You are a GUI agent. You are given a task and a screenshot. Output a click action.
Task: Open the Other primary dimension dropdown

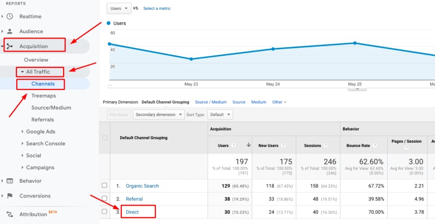pyautogui.click(x=279, y=102)
